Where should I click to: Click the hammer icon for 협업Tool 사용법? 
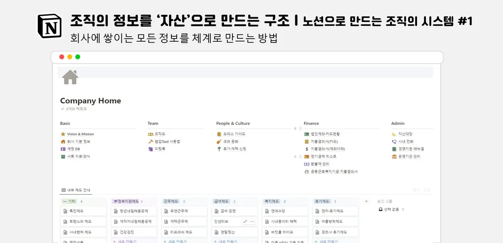pyautogui.click(x=150, y=141)
